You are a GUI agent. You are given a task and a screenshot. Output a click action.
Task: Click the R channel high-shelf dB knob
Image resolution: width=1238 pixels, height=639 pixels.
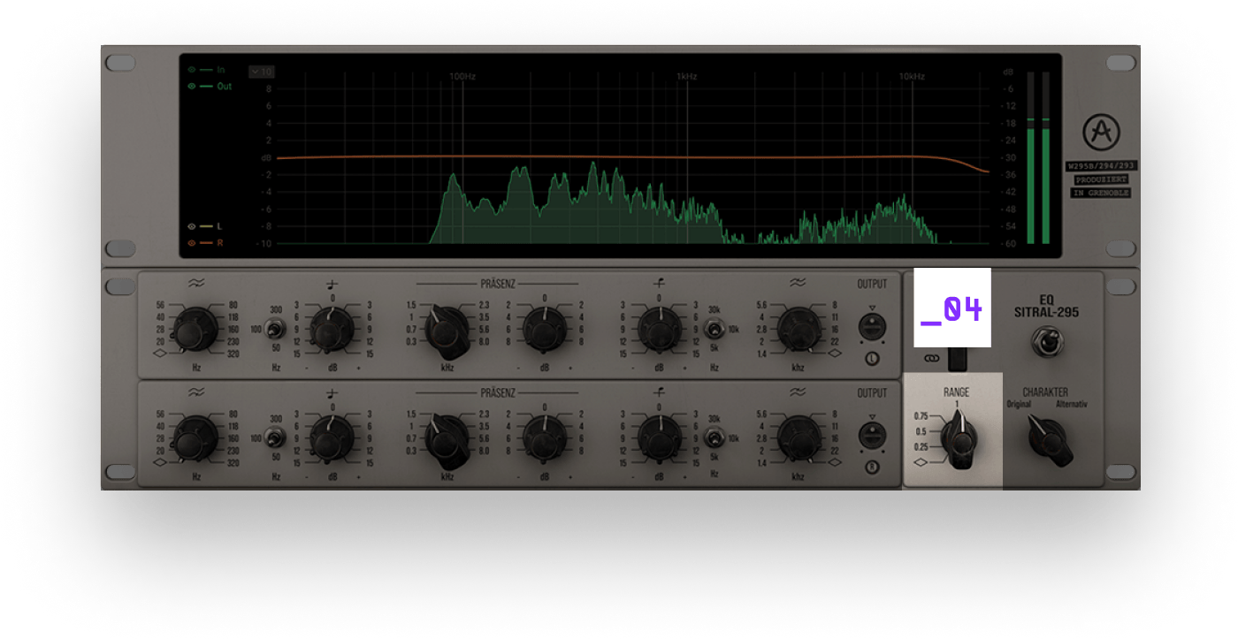(x=660, y=437)
